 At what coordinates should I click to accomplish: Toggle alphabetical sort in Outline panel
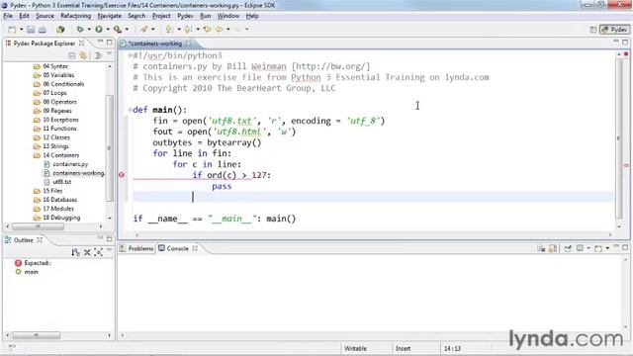[x=75, y=252]
